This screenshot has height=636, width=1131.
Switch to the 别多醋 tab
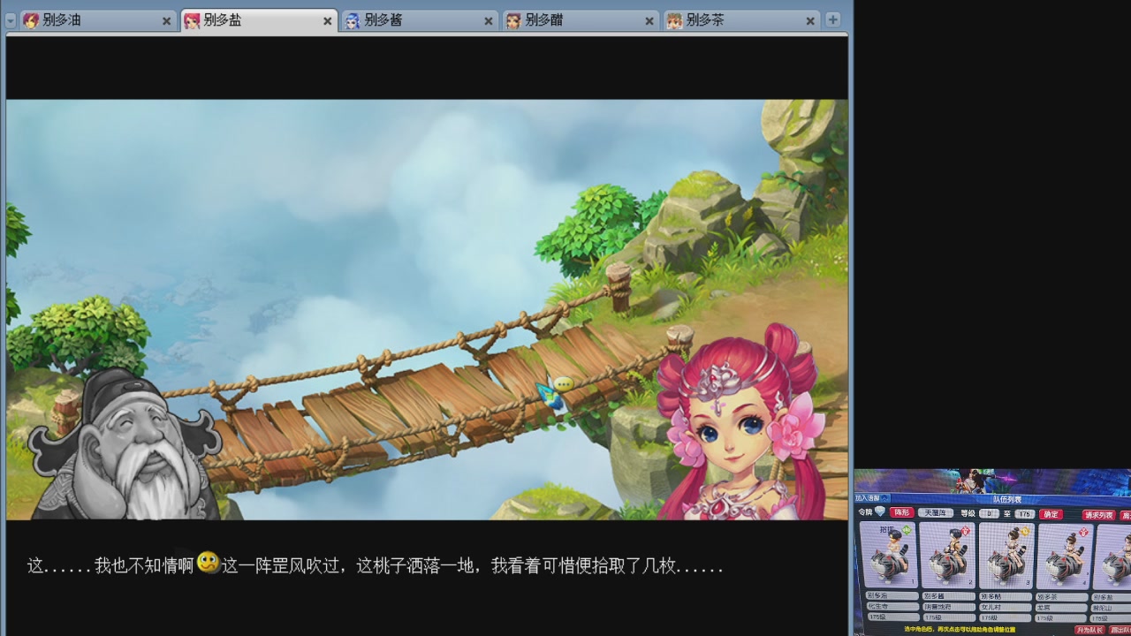(580, 20)
